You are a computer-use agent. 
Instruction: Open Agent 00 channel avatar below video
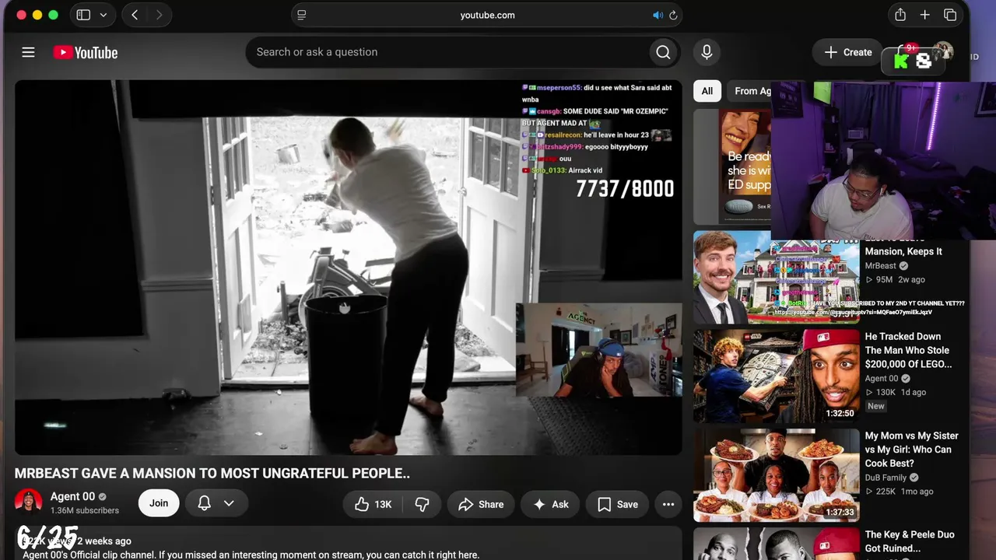(29, 502)
